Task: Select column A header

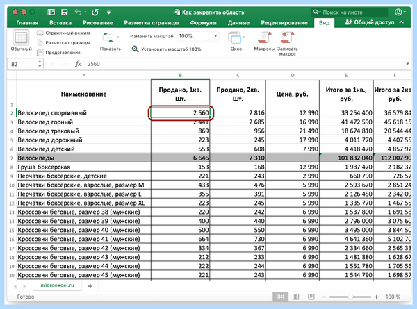Action: click(84, 75)
